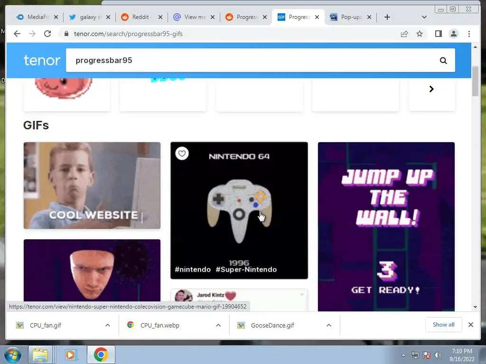The image size is (486, 364).
Task: Close the galaxy Twitter tab
Action: [x=108, y=17]
